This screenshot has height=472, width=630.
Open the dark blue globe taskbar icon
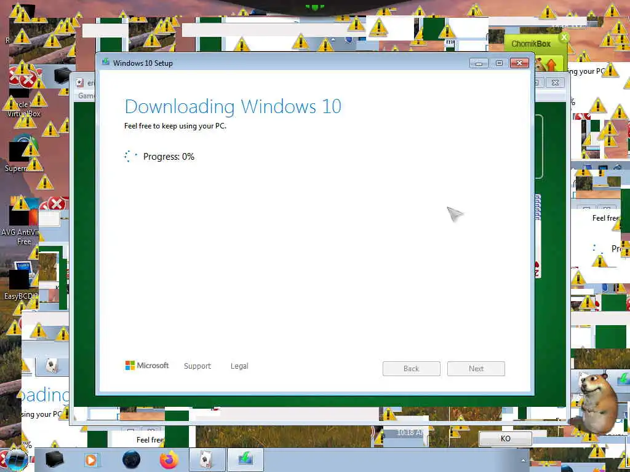[x=132, y=460]
